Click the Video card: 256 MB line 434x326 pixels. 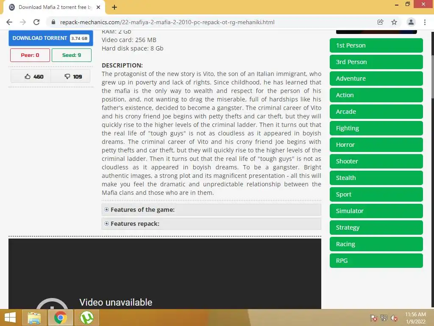[x=129, y=40]
